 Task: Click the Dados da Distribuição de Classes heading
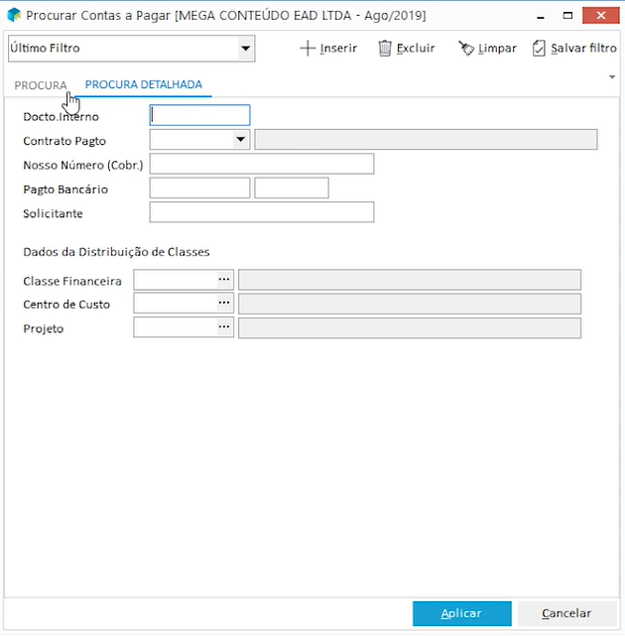pyautogui.click(x=116, y=252)
